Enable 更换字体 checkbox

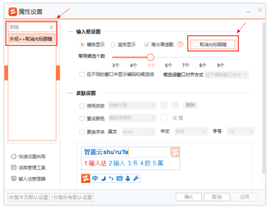click(82, 132)
